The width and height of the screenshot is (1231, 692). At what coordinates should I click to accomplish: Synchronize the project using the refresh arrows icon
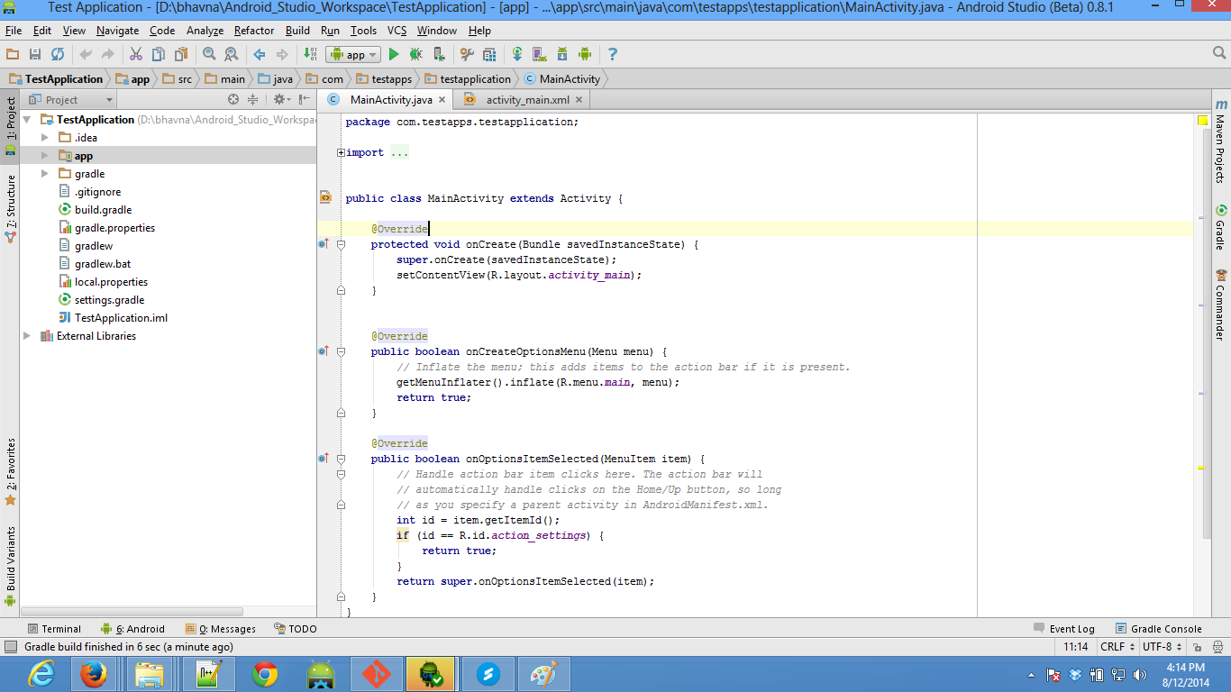click(58, 55)
